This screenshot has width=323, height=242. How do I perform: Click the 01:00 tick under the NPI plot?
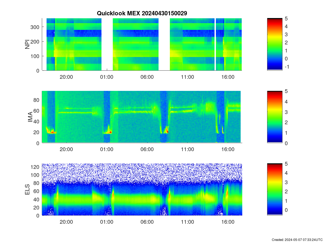pos(107,77)
